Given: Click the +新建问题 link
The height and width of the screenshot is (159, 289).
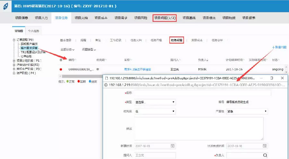Looking at the screenshot, I should pos(279,47).
